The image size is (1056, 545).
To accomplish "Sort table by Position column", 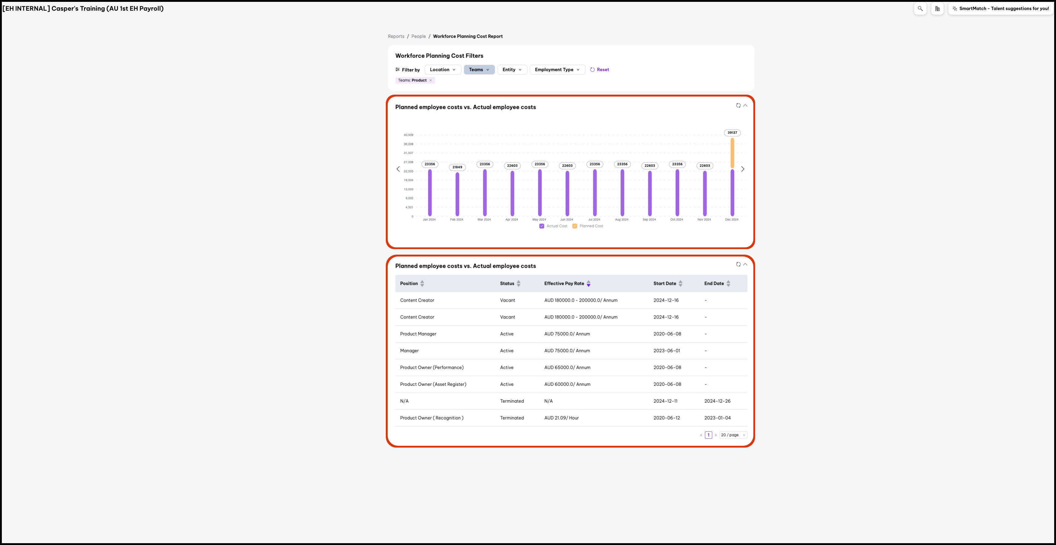I will (x=422, y=284).
